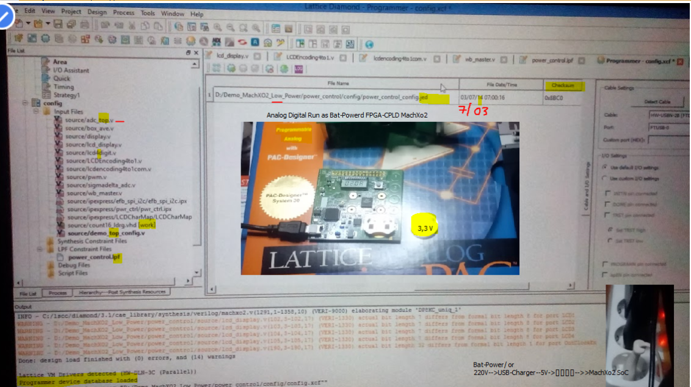Collapse the Input Files folder
This screenshot has width=691, height=387.
point(36,112)
